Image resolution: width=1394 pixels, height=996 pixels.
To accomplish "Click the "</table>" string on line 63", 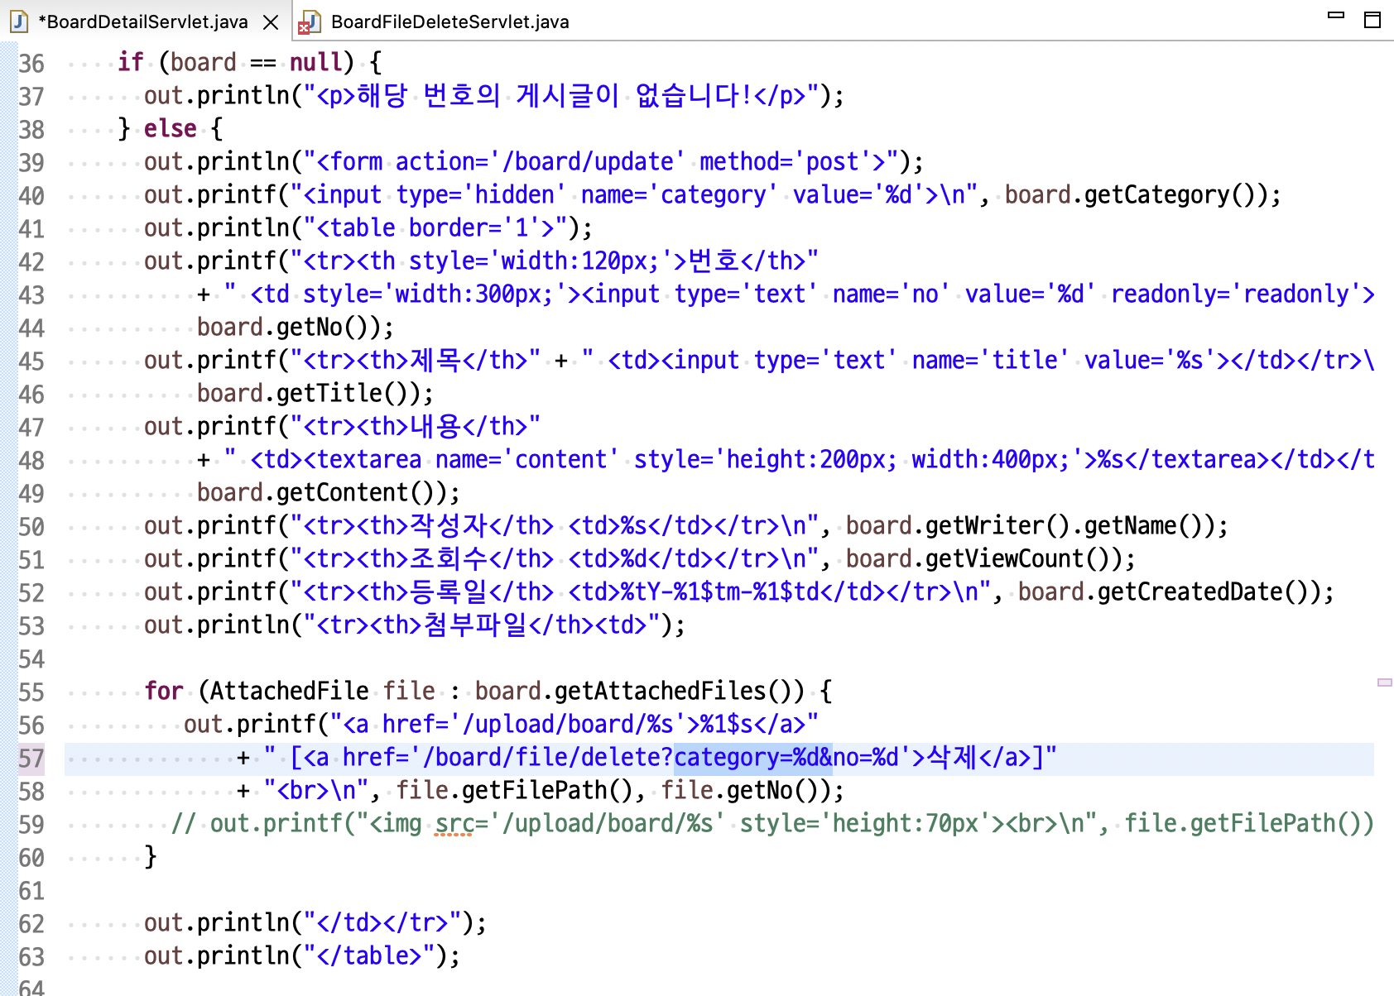I will coord(369,955).
